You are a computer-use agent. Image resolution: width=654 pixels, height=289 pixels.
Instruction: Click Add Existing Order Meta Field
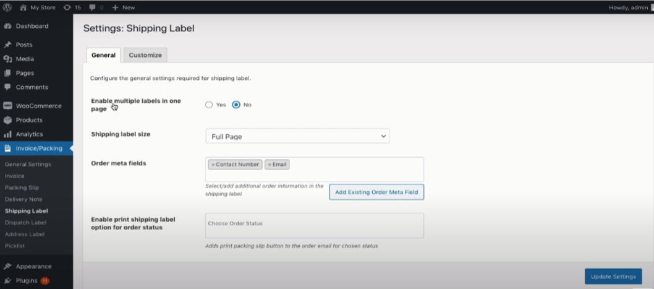point(376,192)
